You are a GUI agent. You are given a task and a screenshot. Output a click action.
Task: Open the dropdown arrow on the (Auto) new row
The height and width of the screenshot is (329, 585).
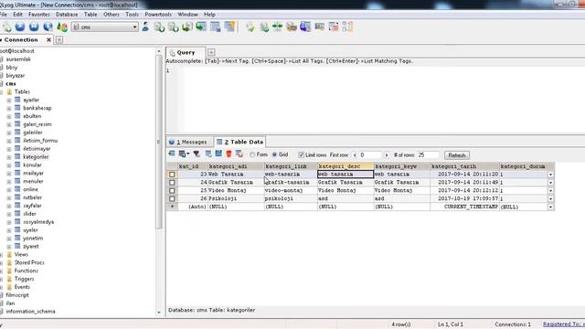click(550, 207)
